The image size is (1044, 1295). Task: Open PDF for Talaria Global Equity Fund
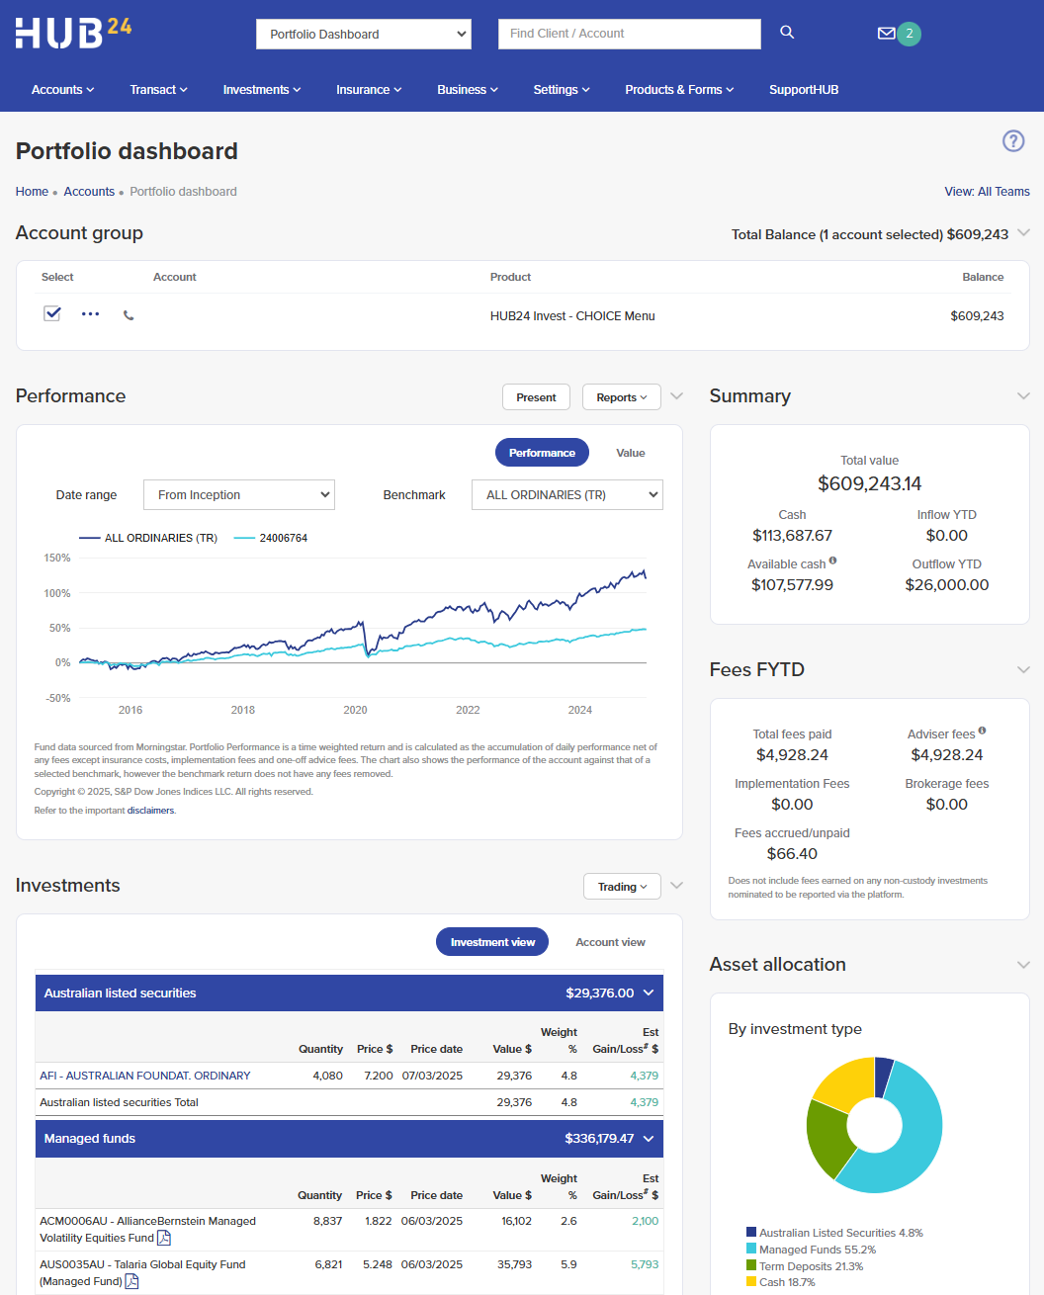pyautogui.click(x=131, y=1281)
